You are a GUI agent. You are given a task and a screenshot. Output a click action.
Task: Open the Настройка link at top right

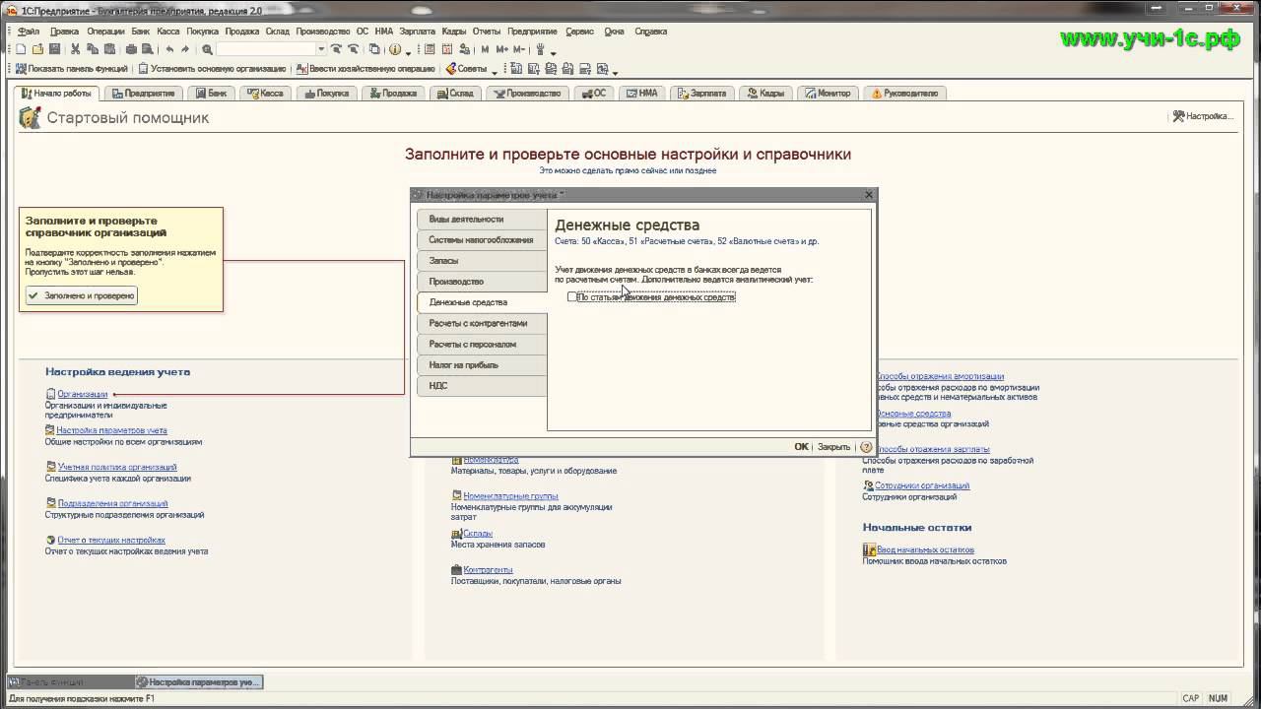(1203, 116)
